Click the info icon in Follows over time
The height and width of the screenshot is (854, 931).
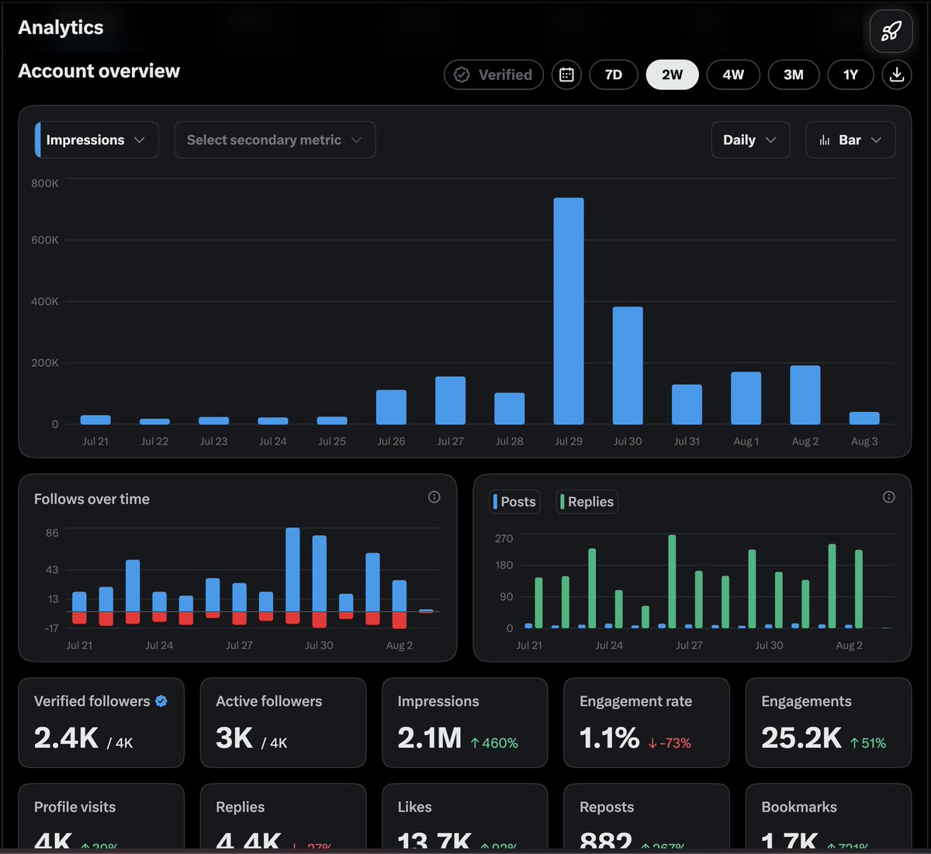[x=434, y=497]
